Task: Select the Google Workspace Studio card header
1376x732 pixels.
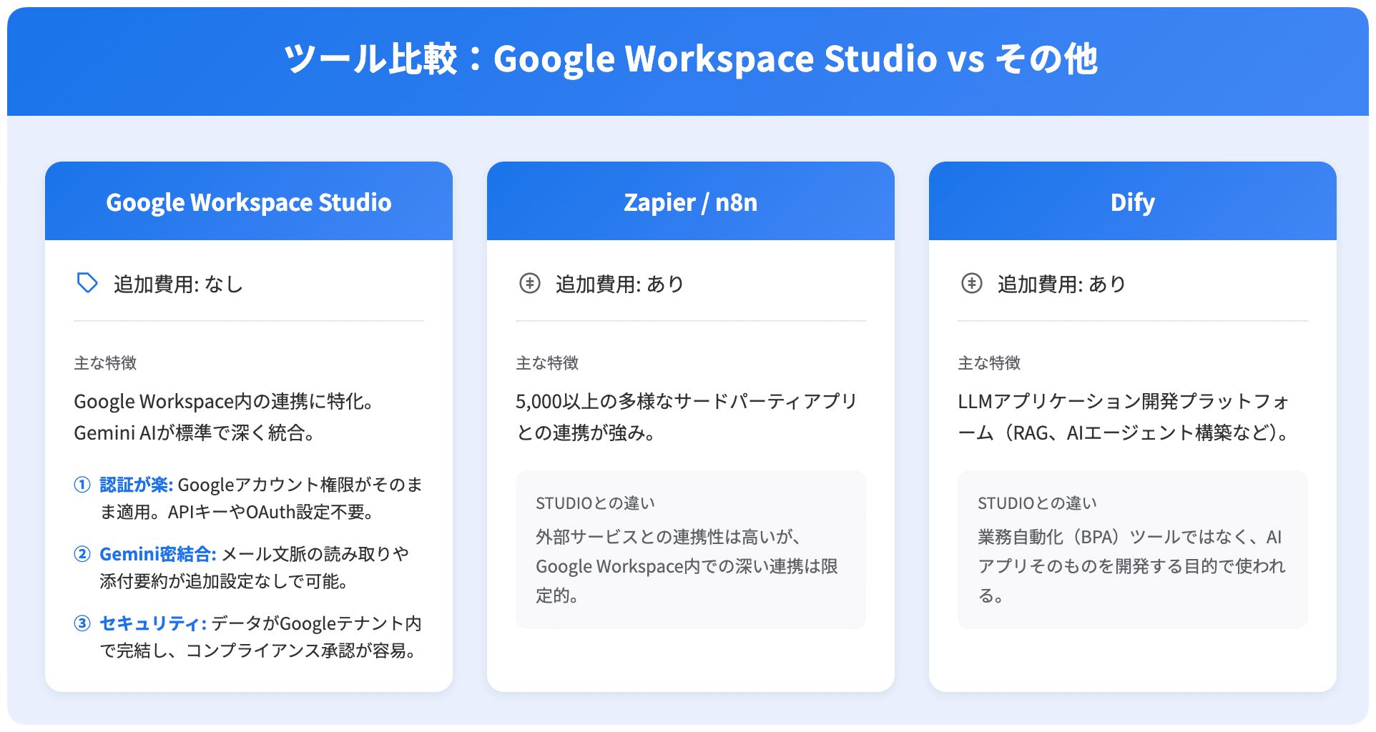Action: coord(248,202)
